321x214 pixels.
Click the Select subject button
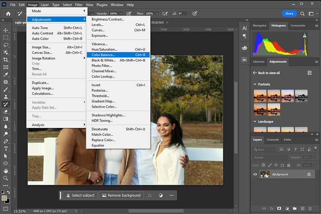click(x=80, y=195)
